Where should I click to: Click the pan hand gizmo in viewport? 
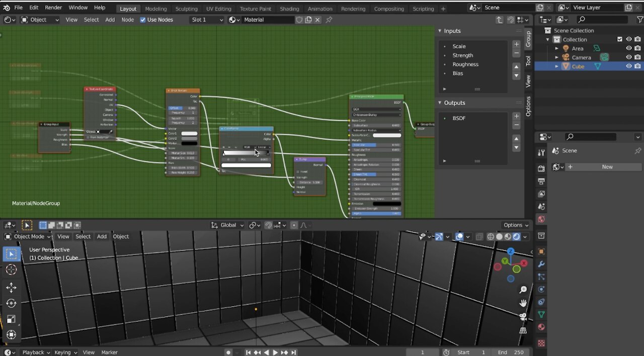click(x=523, y=303)
